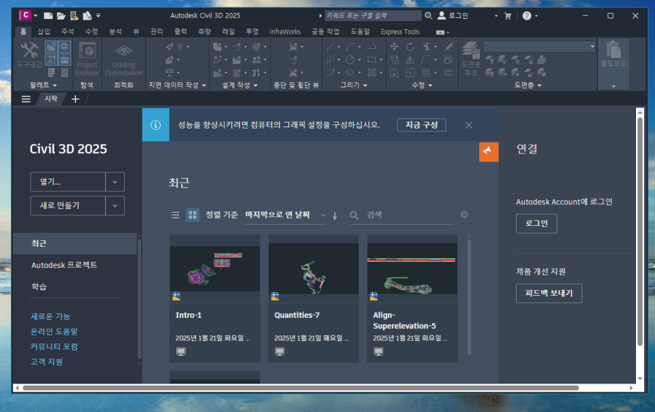Select the Circle tool in 그리기 panel
655x412 pixels.
(x=350, y=60)
